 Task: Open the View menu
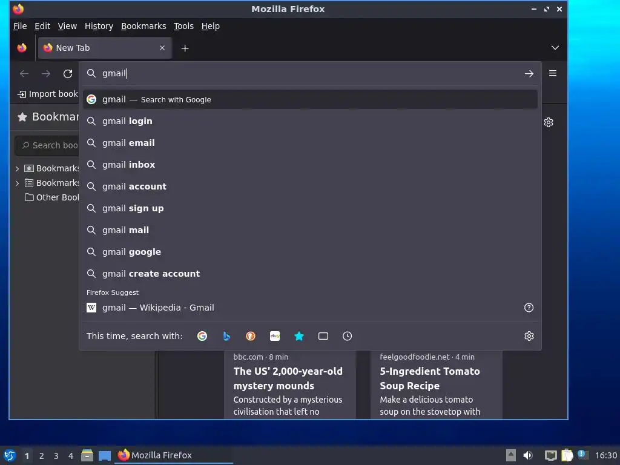pyautogui.click(x=67, y=26)
